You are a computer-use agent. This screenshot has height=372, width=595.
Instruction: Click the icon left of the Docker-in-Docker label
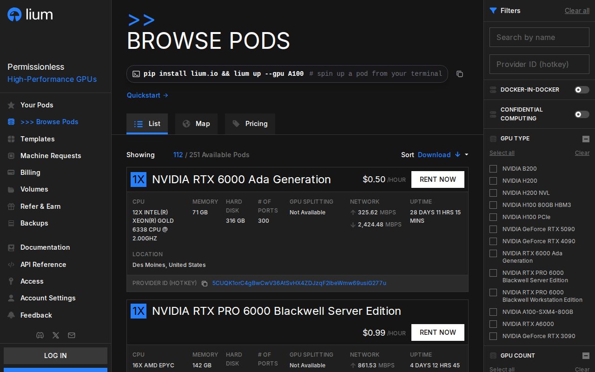[493, 90]
